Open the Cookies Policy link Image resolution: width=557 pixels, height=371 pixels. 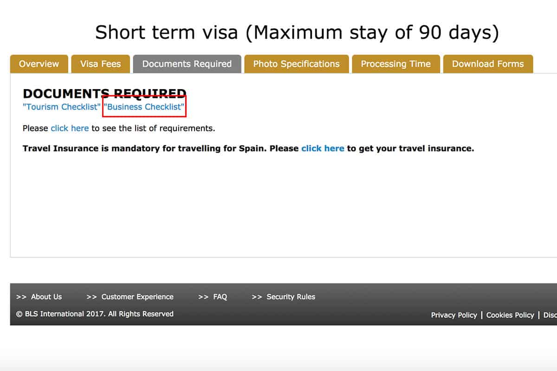coord(510,315)
